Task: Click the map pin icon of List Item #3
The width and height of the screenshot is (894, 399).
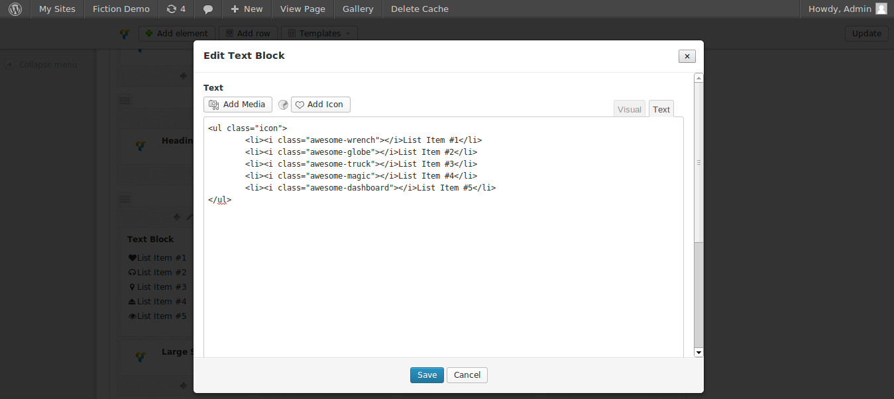Action: [x=132, y=287]
